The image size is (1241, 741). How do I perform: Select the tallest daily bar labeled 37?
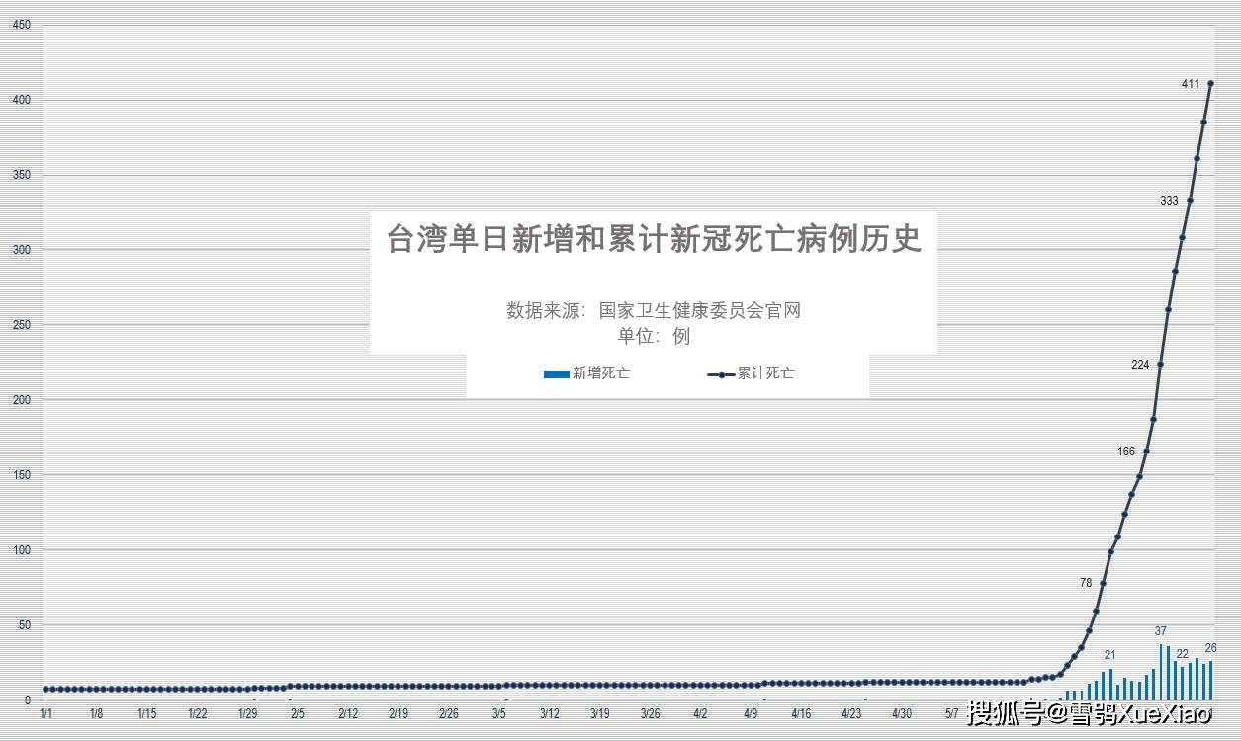[x=1161, y=672]
